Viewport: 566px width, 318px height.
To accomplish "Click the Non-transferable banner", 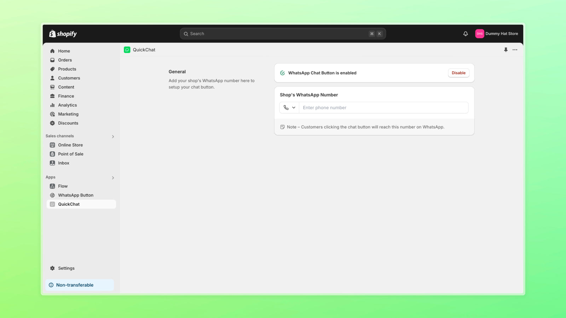I will [x=79, y=285].
